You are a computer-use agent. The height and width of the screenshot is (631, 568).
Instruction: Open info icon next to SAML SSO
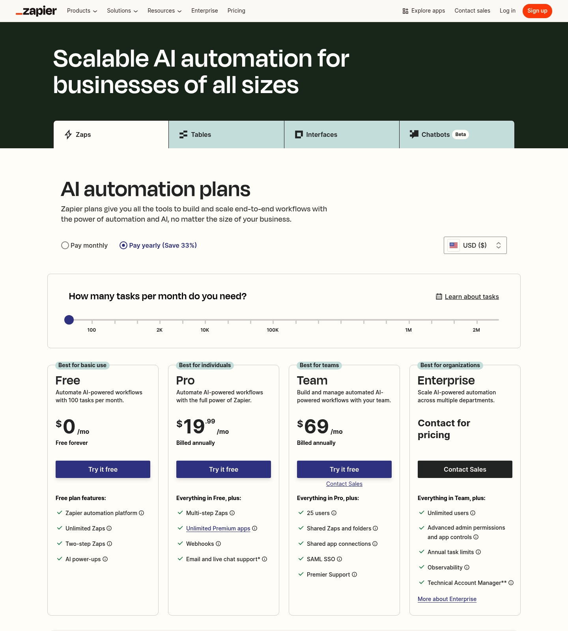coord(340,559)
